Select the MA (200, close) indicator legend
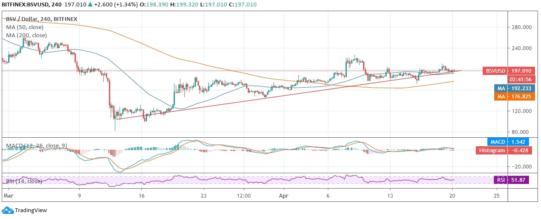This screenshot has width=541, height=219. point(26,36)
